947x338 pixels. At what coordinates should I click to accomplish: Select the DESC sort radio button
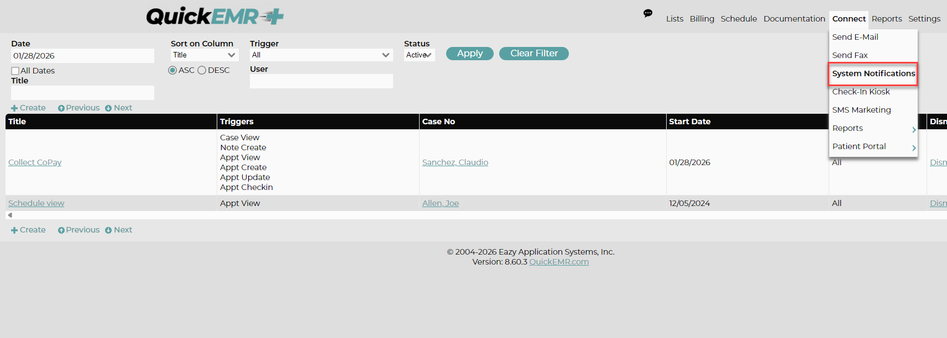[x=202, y=70]
